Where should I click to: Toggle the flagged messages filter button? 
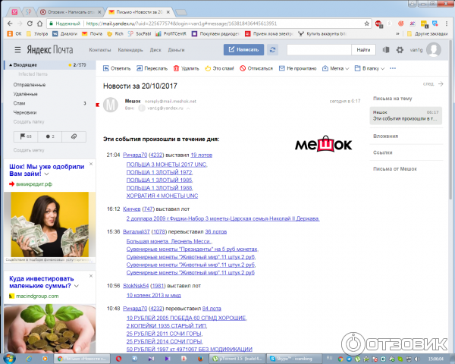pyautogui.click(x=24, y=136)
